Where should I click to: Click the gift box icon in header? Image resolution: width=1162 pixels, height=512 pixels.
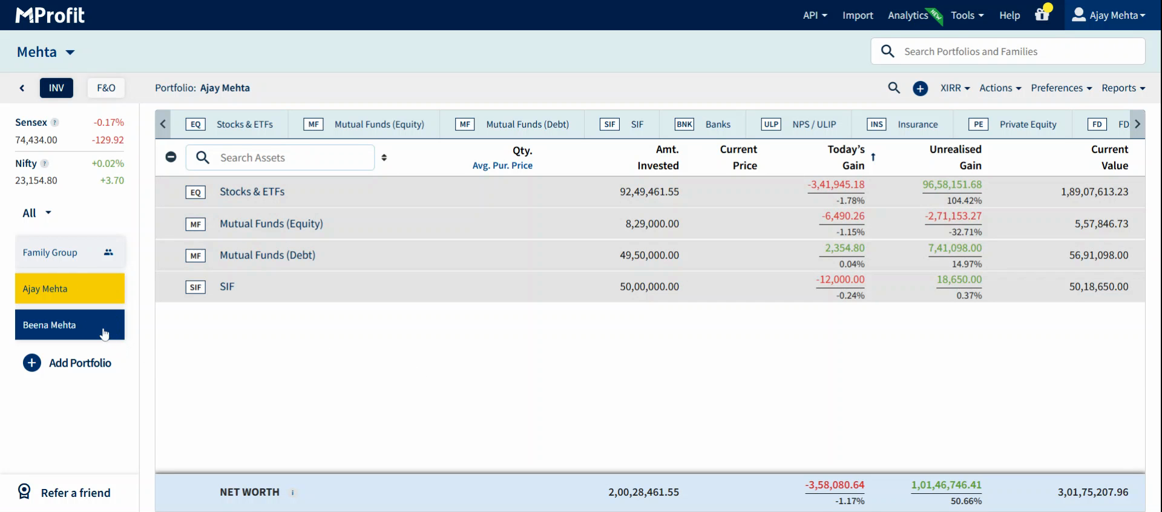click(x=1042, y=15)
